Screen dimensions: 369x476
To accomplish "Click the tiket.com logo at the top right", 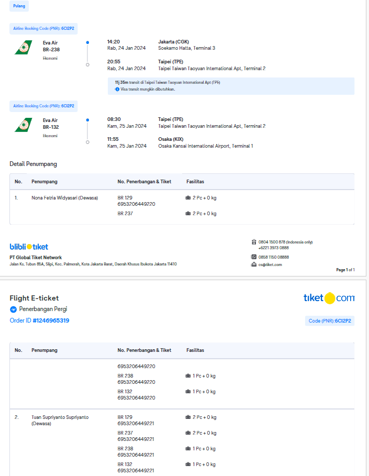I will (329, 298).
